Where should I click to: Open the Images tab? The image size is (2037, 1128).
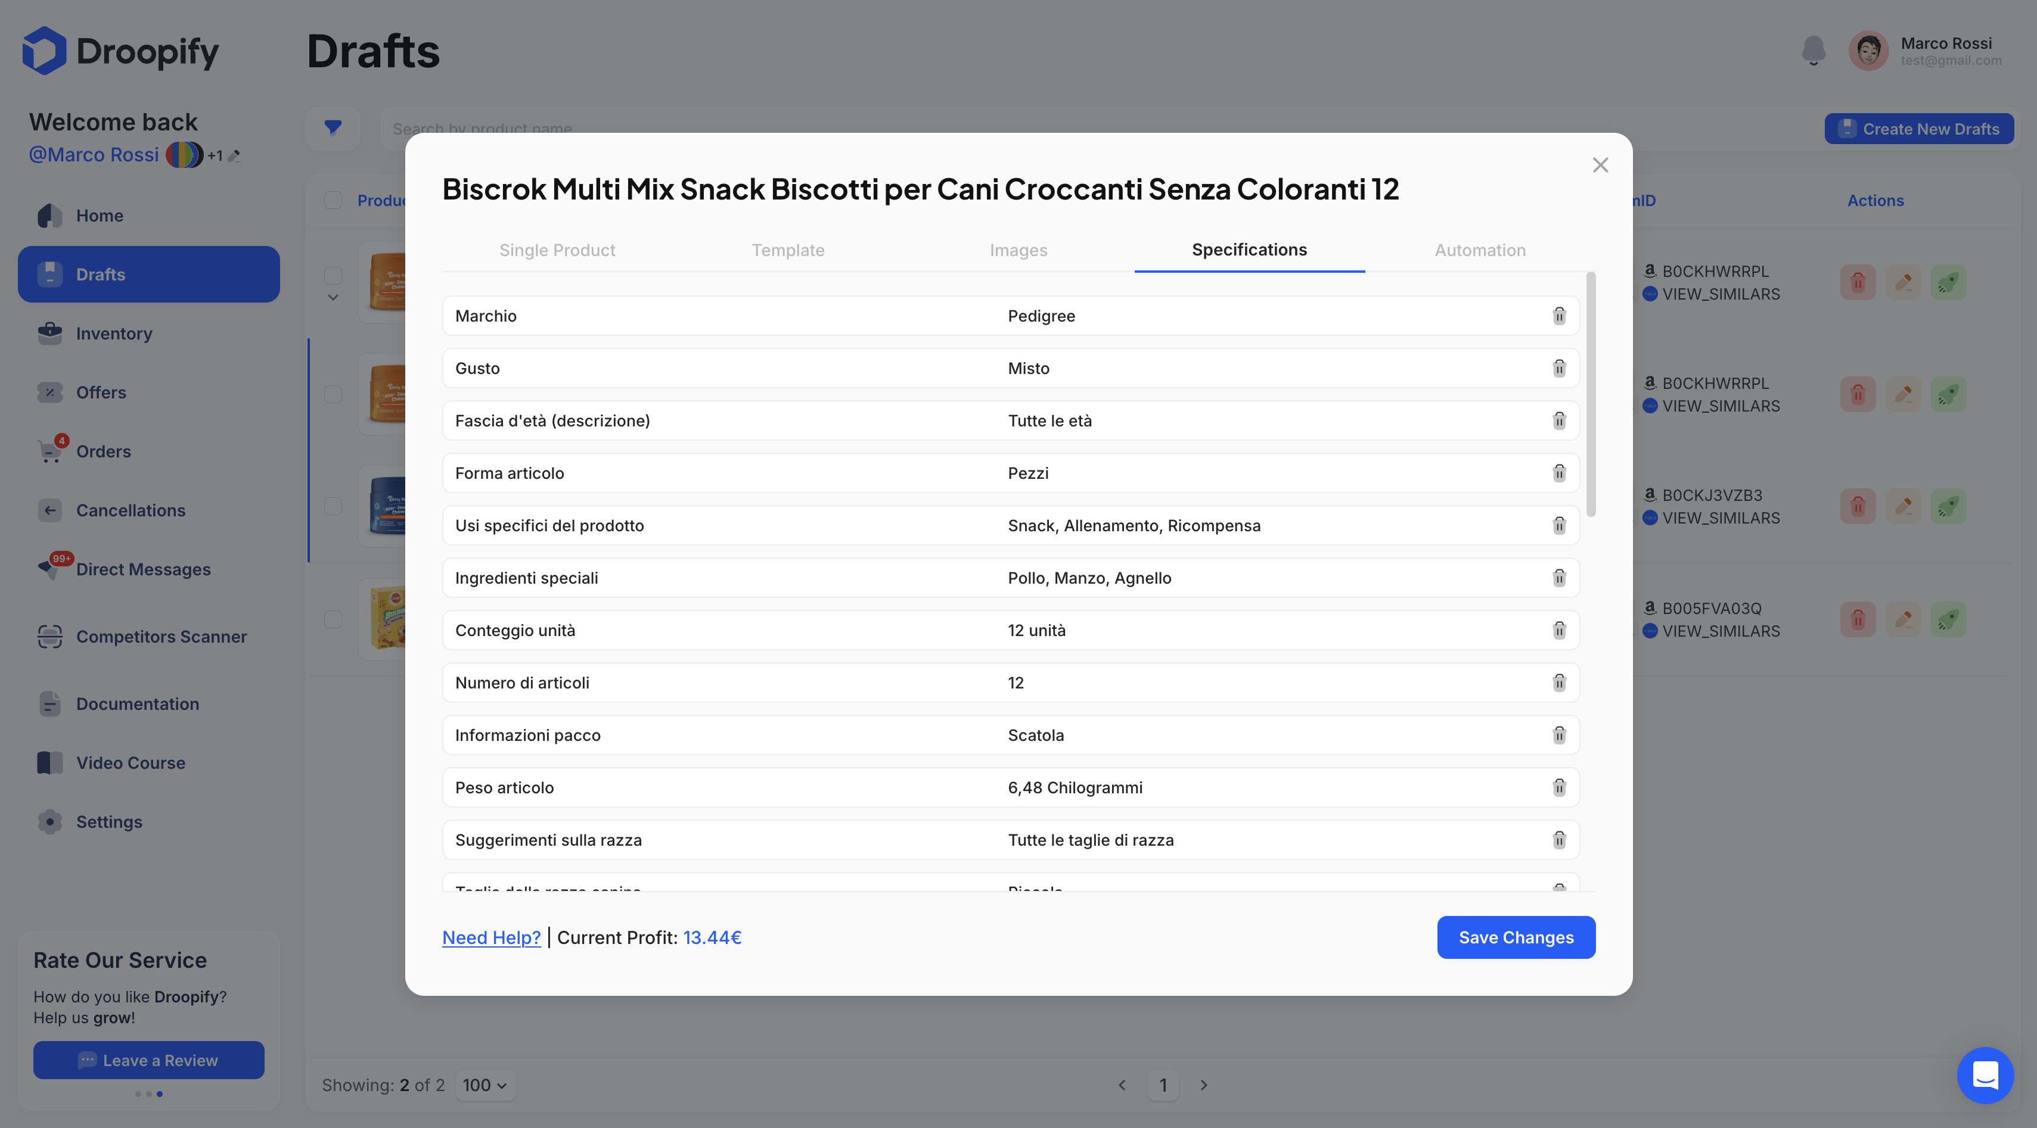(x=1018, y=250)
